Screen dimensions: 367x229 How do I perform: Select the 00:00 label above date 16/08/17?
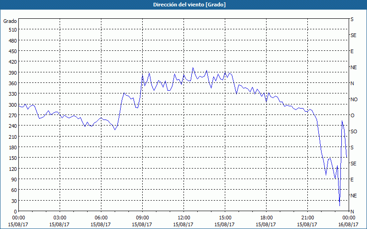[349, 218]
